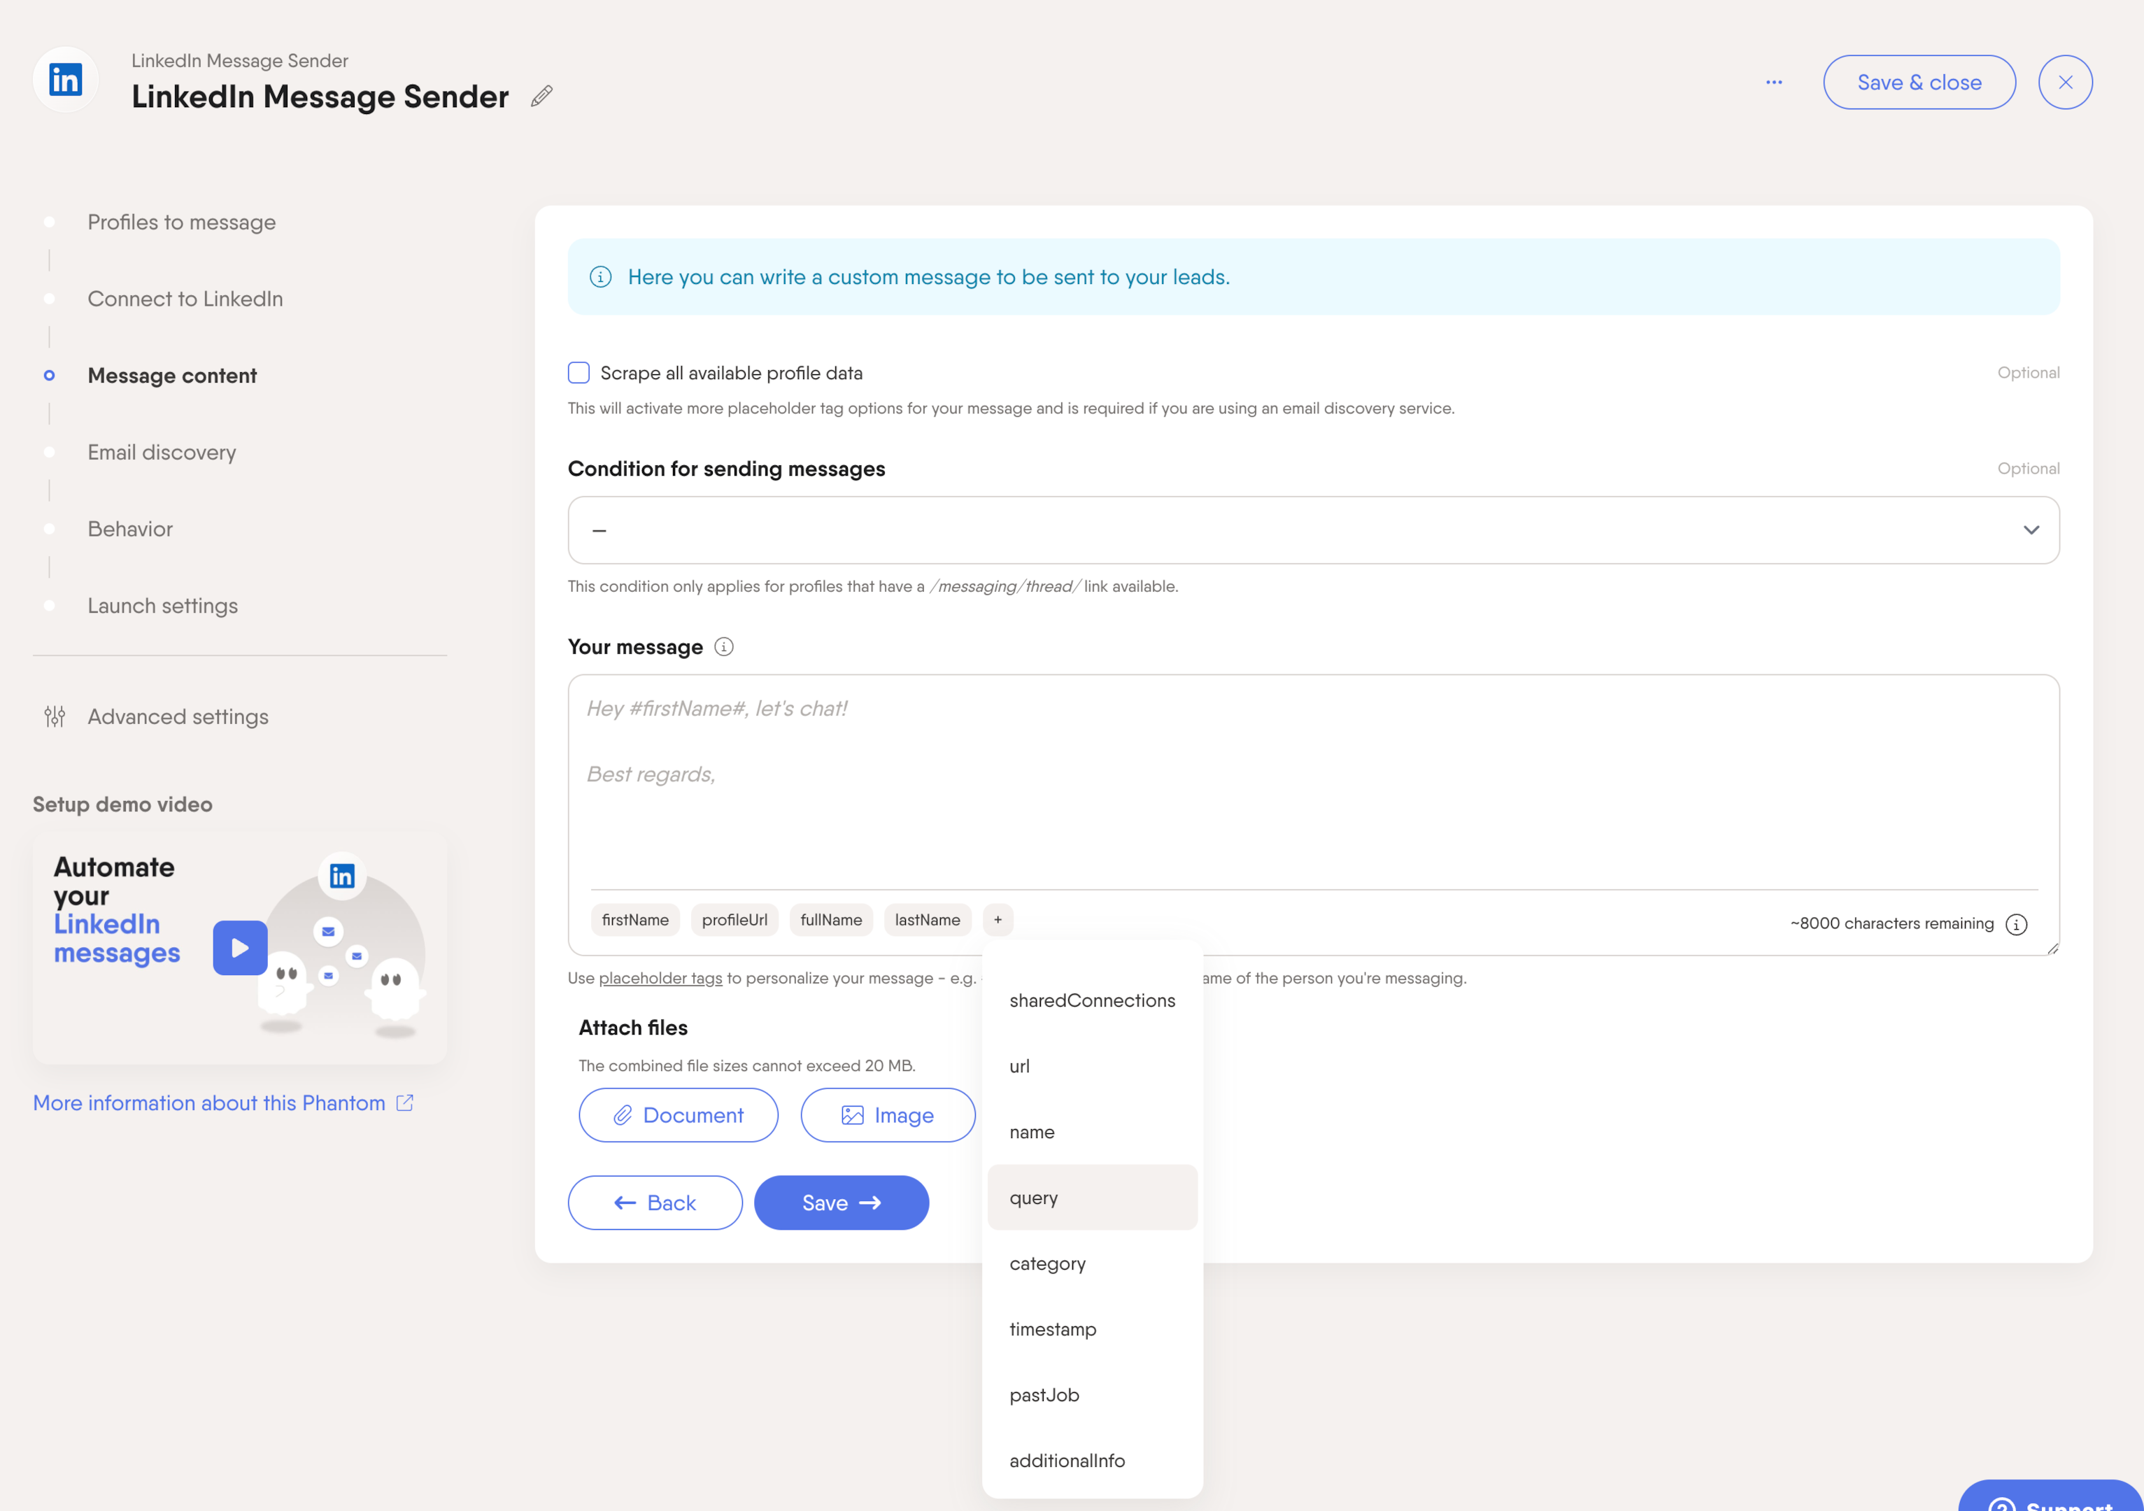Attach a Document file
Screen dimensions: 2144x1511
pos(678,1115)
